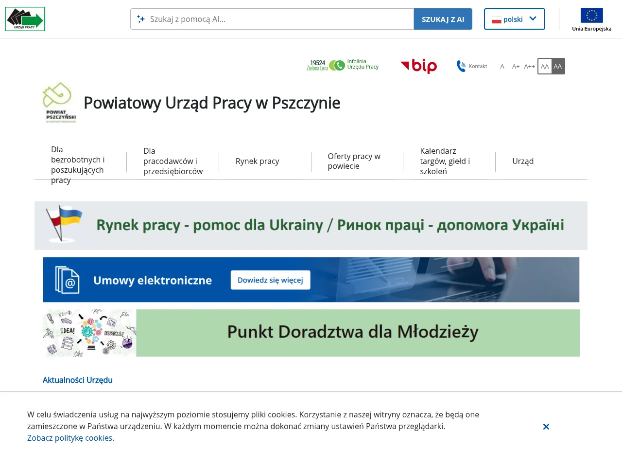Screen dimensions: 622x467
Task: Open the Rynek pracy pomoc dla Ukrainy banner
Action: [x=311, y=226]
